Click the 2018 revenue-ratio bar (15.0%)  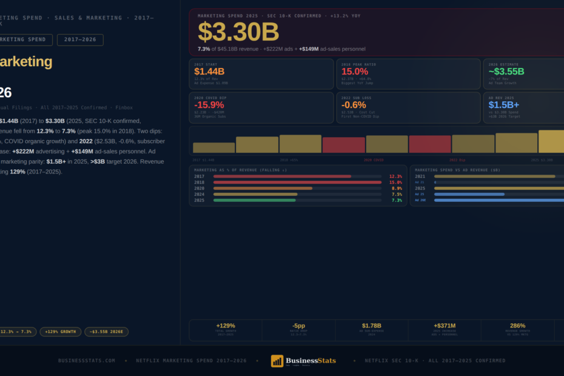298,183
